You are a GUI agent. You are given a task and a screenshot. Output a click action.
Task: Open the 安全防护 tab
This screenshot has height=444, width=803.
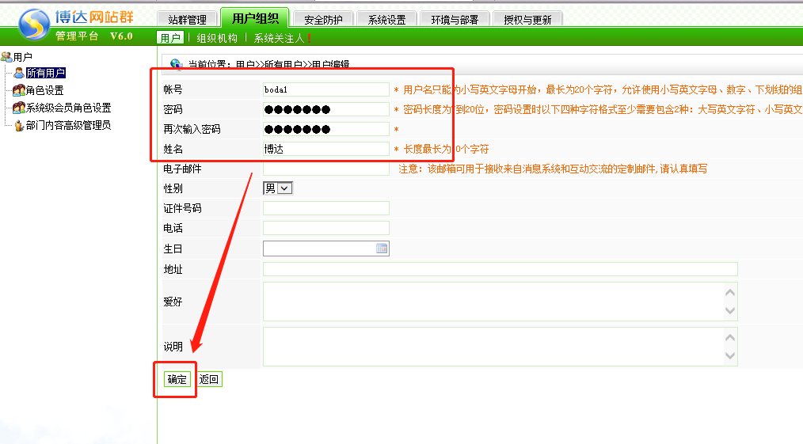323,20
